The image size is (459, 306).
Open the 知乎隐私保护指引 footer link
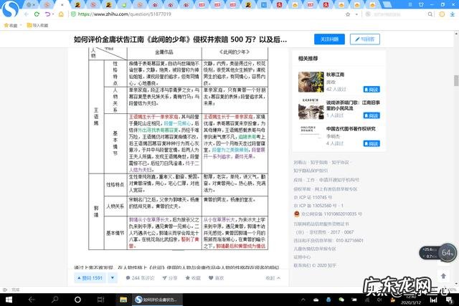click(311, 171)
